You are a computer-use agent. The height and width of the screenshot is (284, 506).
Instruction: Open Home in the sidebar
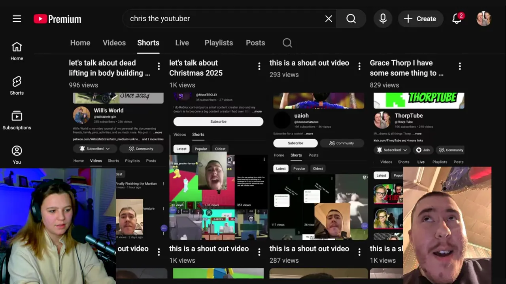[17, 51]
